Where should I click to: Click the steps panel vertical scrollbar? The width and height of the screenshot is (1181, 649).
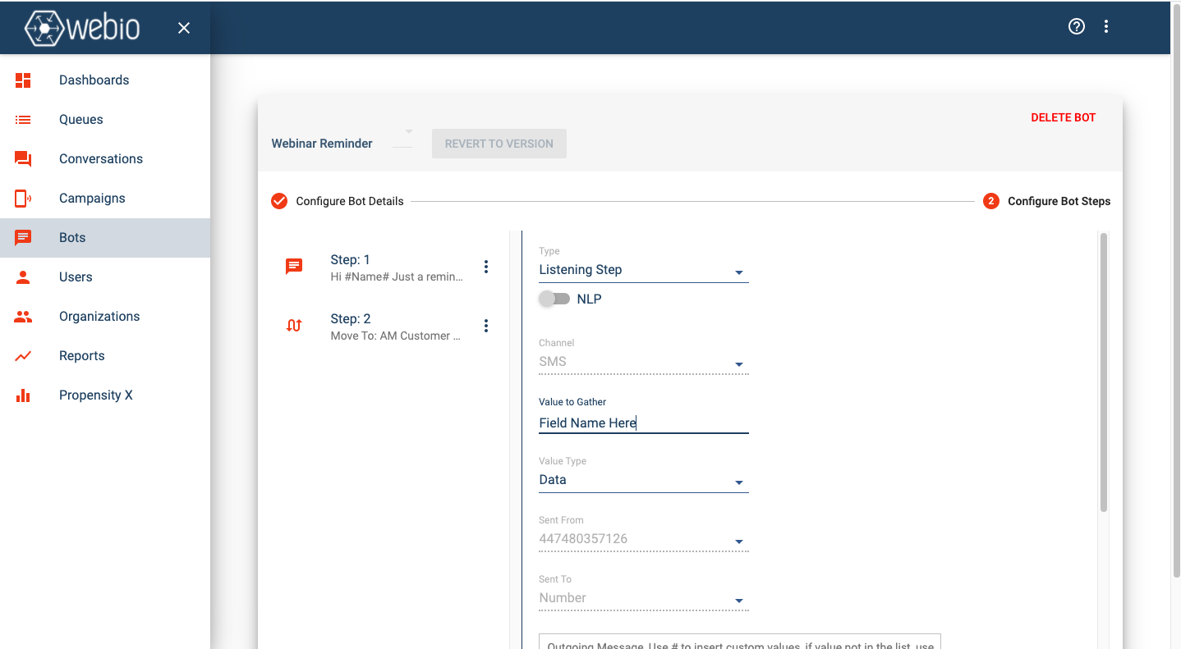point(1104,372)
